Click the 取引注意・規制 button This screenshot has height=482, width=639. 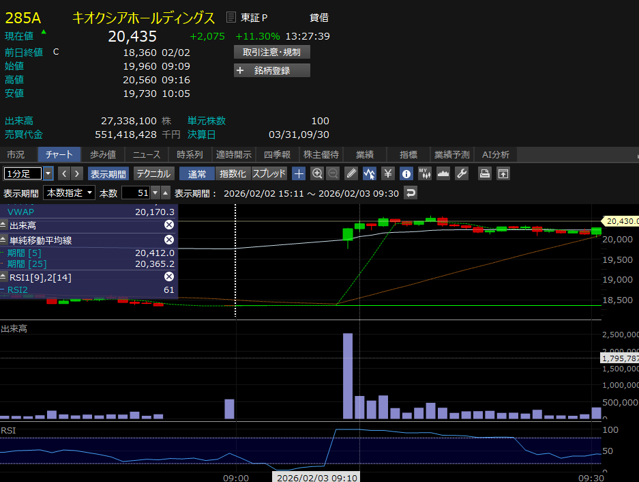click(271, 52)
